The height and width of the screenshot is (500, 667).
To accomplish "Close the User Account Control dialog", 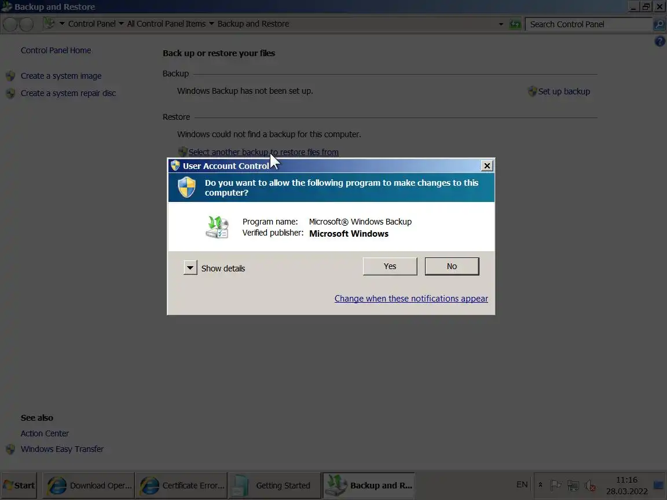I will pos(487,166).
